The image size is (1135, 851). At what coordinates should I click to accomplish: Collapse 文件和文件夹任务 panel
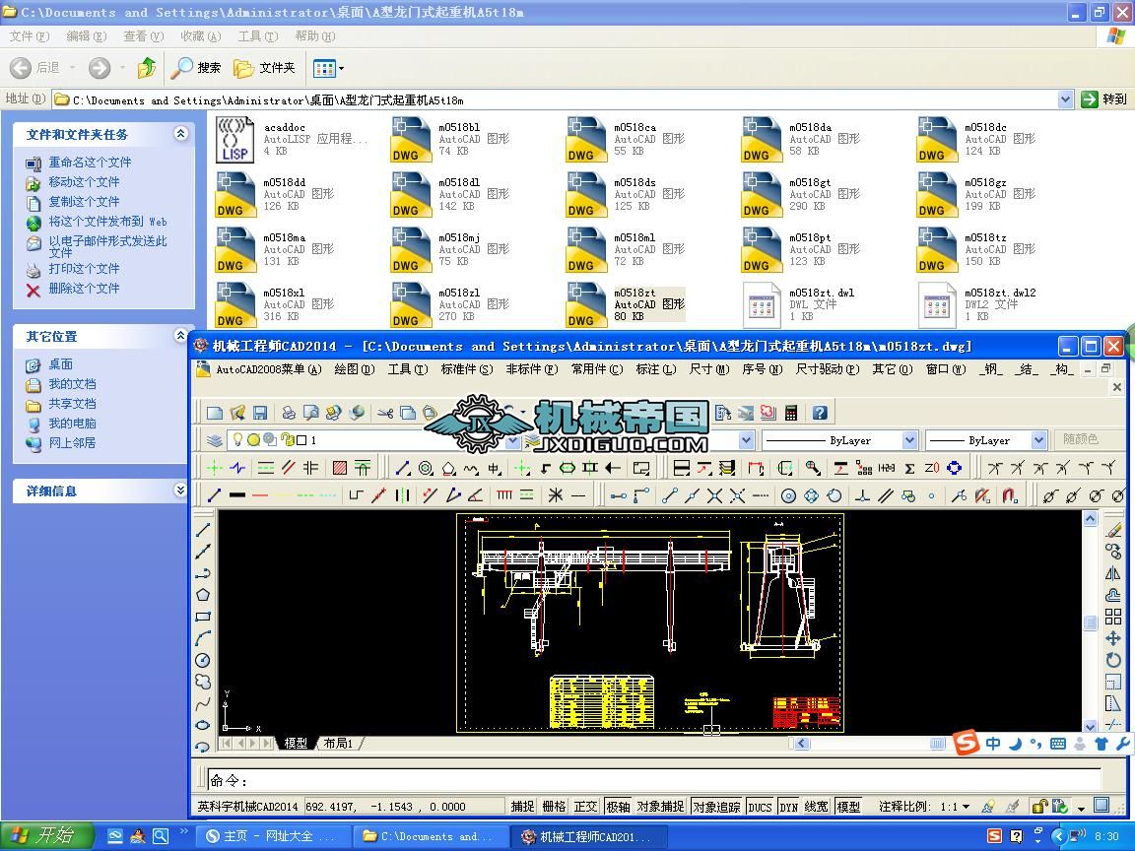coord(181,134)
